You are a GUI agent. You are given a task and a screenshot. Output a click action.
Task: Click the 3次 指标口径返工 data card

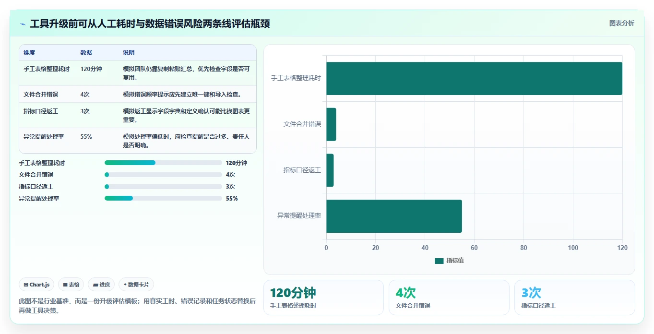(x=574, y=298)
